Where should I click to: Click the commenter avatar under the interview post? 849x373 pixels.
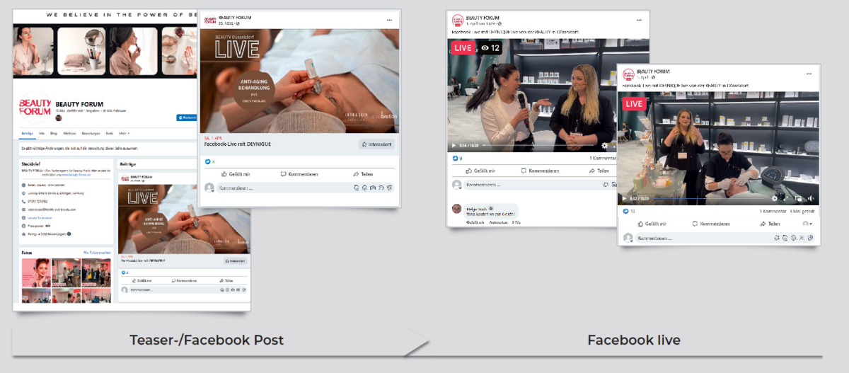(457, 209)
